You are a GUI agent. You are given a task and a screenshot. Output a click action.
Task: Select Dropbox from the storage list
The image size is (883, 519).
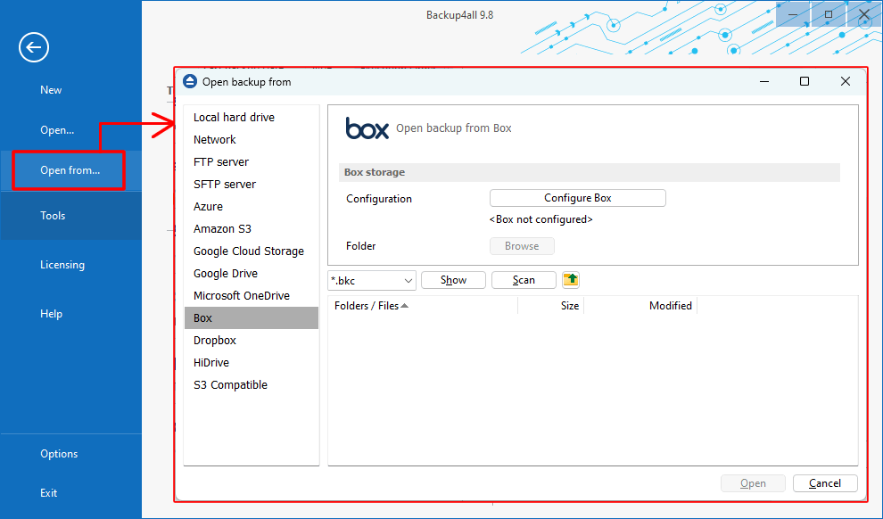point(214,340)
